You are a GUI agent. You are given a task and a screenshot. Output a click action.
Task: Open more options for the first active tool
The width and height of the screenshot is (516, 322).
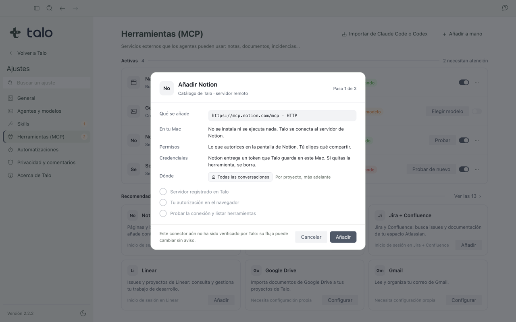pyautogui.click(x=477, y=83)
